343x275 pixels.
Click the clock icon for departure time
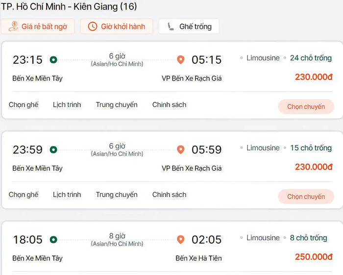93,26
